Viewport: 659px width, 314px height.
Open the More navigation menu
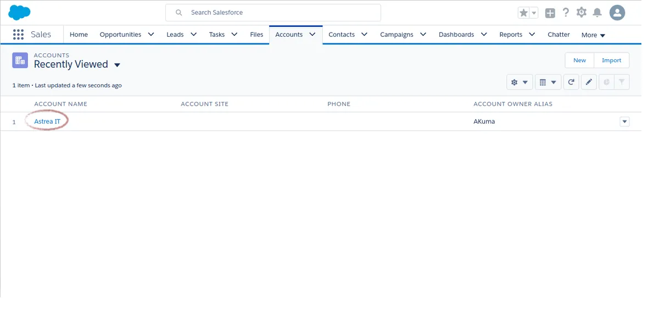pyautogui.click(x=593, y=35)
